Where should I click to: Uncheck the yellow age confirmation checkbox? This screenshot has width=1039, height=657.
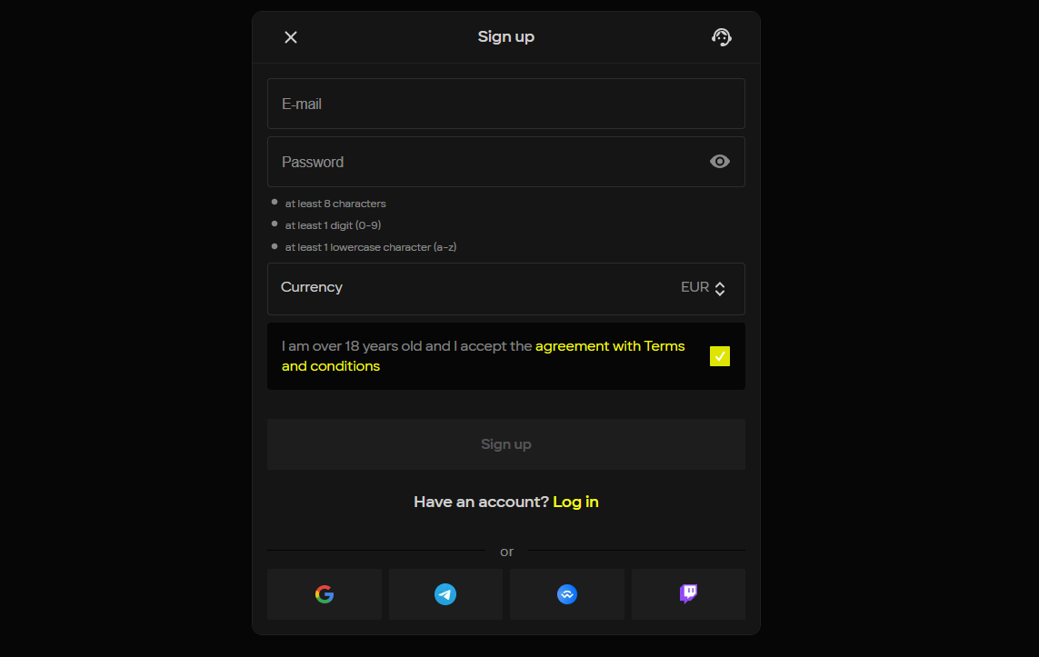click(x=719, y=356)
